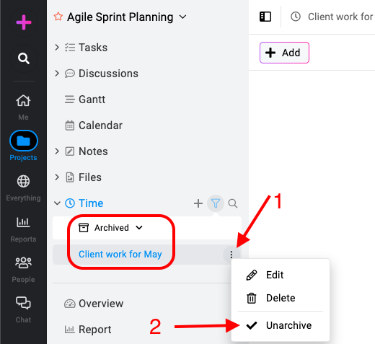Open People section icon
The width and height of the screenshot is (375, 344).
coord(23,263)
